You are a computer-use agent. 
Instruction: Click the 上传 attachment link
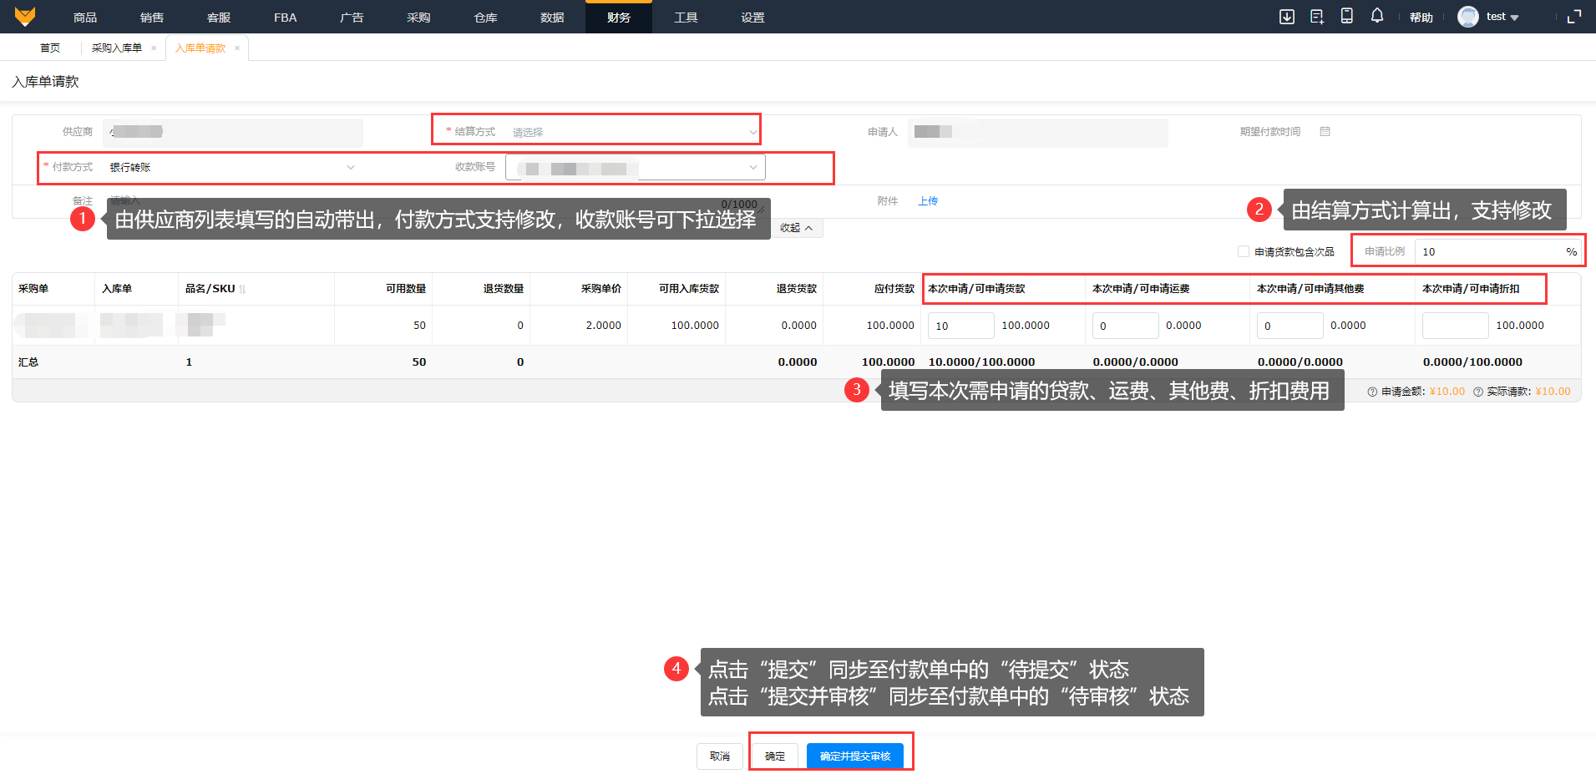tap(928, 201)
